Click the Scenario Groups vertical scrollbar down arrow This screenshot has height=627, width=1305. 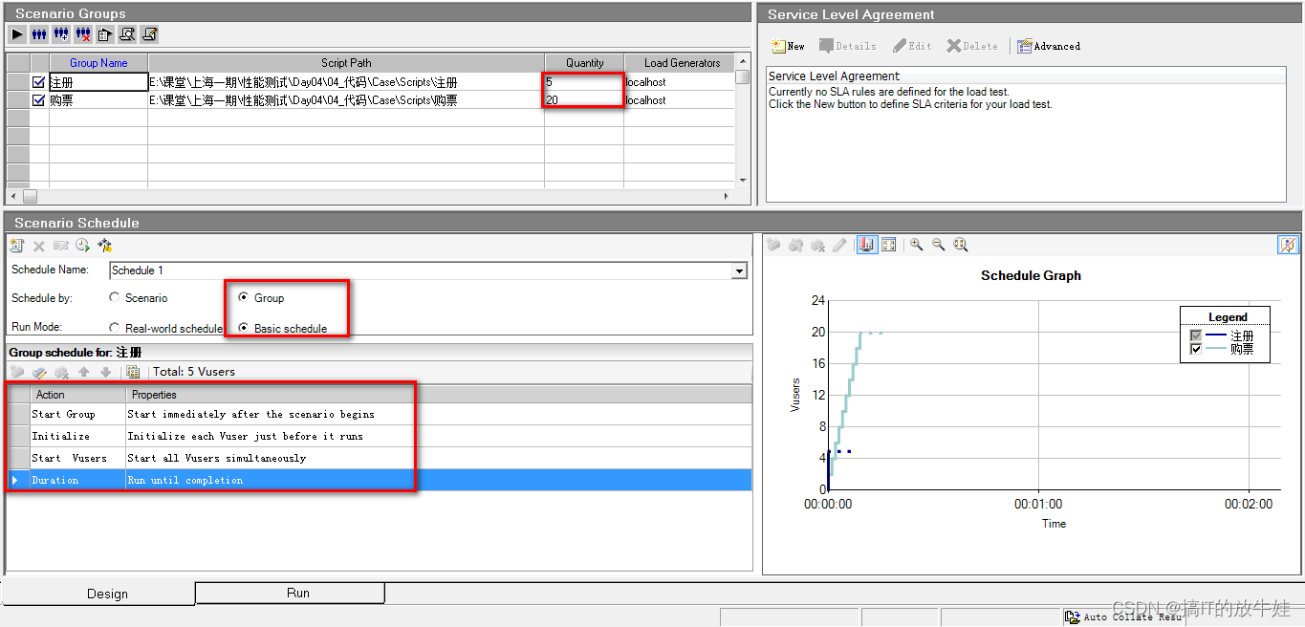[x=743, y=180]
